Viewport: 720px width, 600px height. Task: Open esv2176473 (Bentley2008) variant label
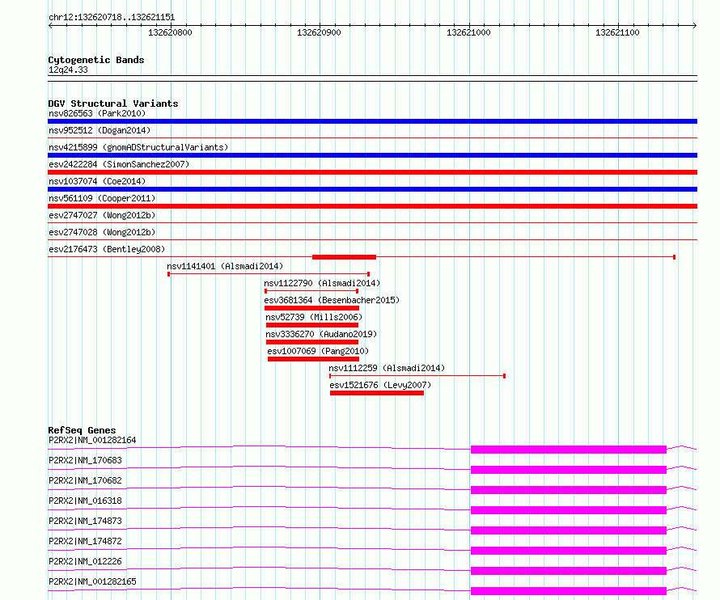click(x=107, y=249)
